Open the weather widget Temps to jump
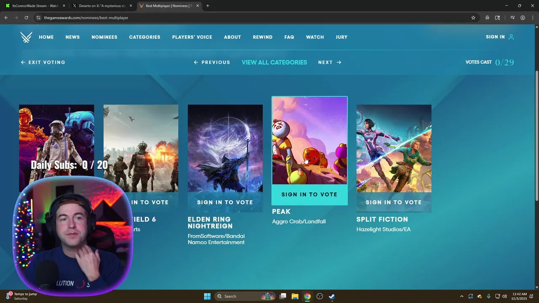 (x=21, y=296)
